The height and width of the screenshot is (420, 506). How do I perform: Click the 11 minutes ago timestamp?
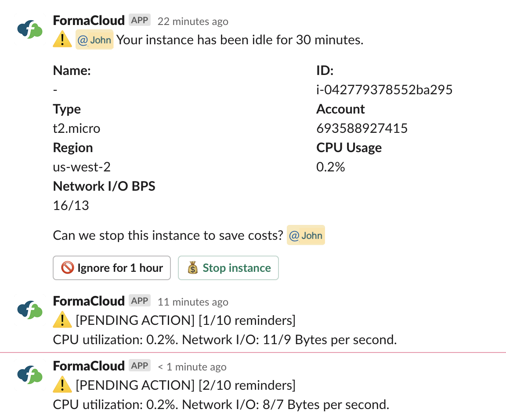[x=193, y=302]
